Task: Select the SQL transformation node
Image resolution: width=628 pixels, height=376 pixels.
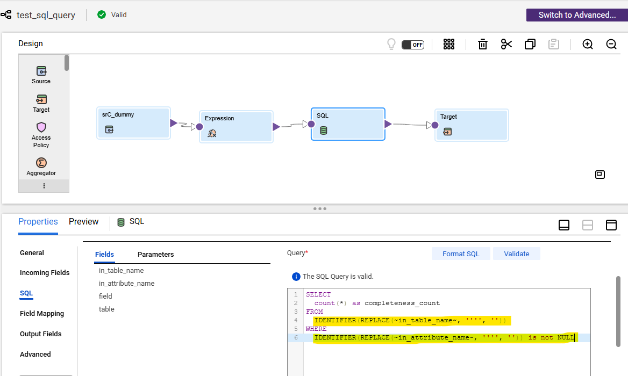Action: tap(348, 124)
